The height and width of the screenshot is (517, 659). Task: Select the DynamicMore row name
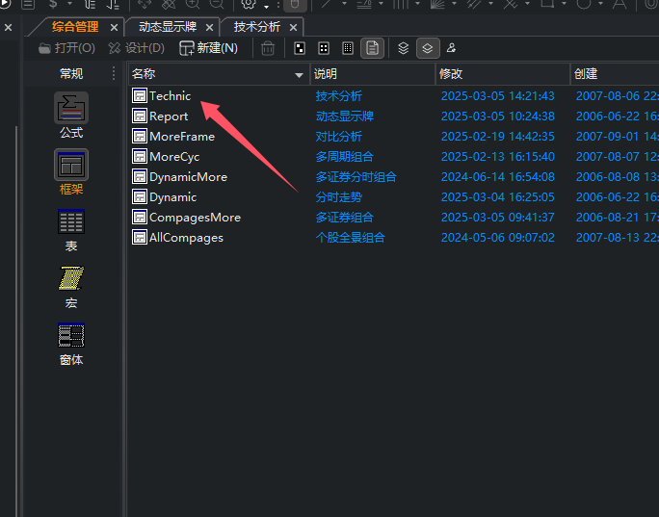(x=188, y=177)
